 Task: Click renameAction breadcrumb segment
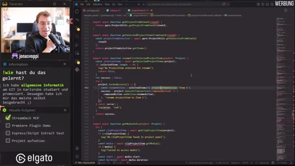tap(233, 15)
